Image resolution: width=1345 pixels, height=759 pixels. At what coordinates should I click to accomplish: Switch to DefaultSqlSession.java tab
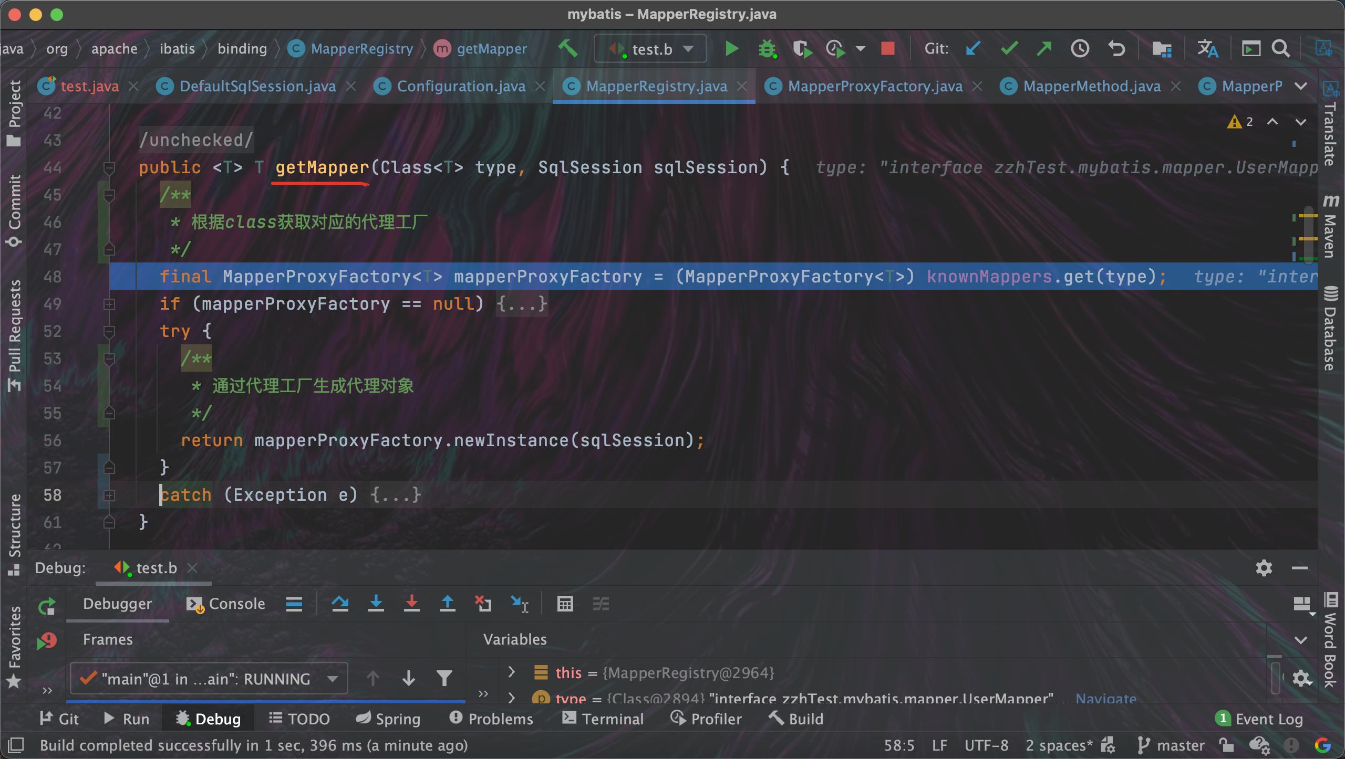pos(257,86)
